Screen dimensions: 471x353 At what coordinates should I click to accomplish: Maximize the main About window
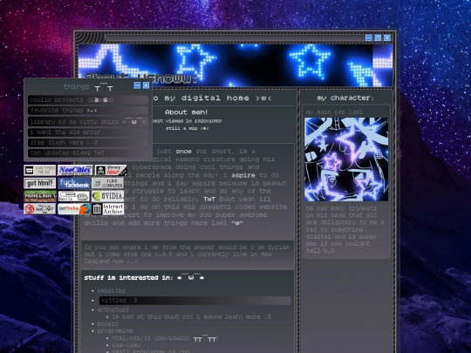pyautogui.click(x=378, y=37)
